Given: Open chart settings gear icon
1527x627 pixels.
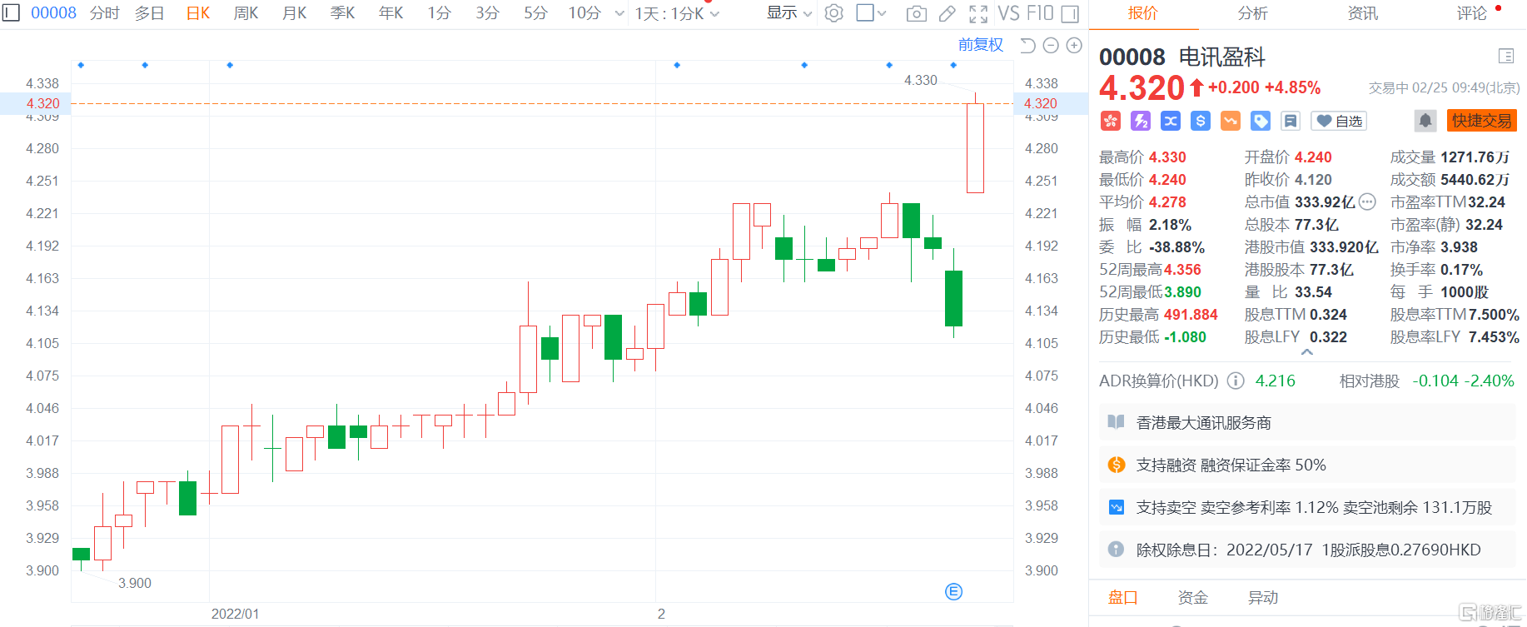Looking at the screenshot, I should coord(833,13).
